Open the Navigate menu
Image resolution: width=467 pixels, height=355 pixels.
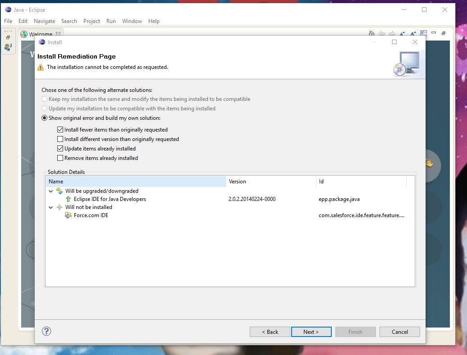tap(44, 21)
